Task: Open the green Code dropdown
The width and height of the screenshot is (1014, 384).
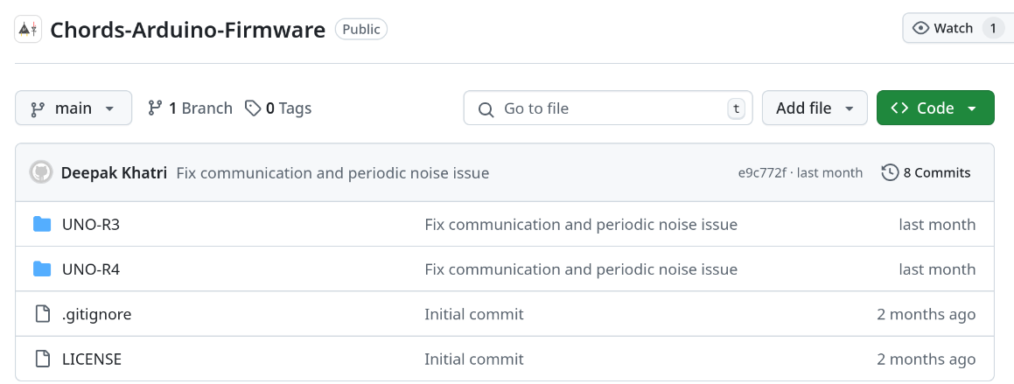Action: click(x=934, y=108)
